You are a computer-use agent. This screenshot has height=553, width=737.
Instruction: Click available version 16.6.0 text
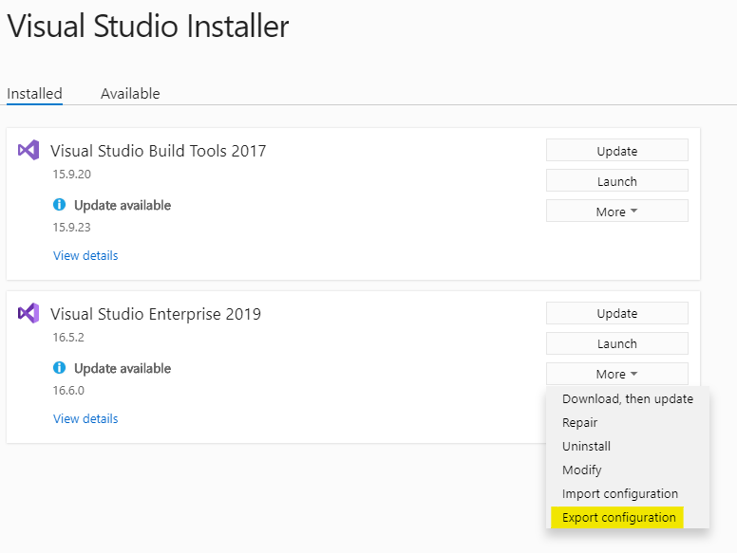[x=68, y=390]
